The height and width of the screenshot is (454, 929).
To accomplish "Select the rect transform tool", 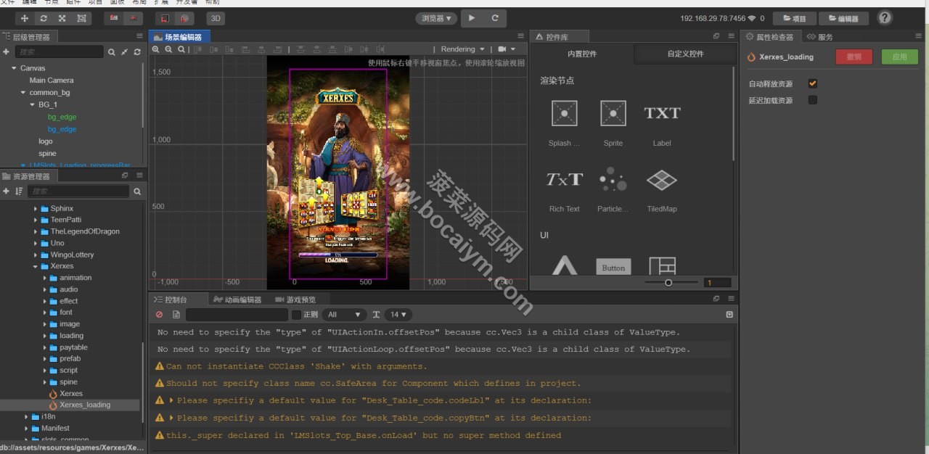I will click(81, 18).
